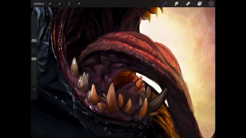
Task: Tap the square modify button in sidebar
Action: click(x=34, y=50)
